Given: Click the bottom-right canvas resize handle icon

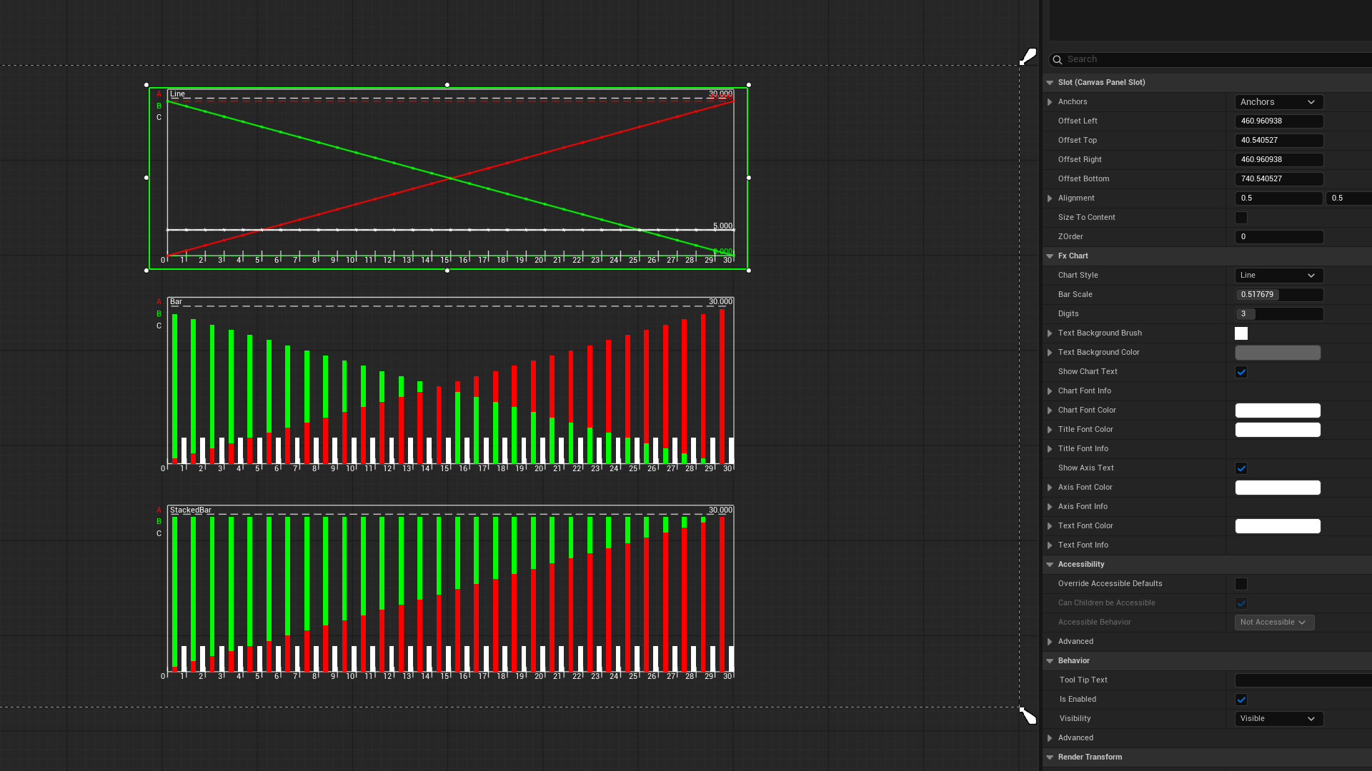Looking at the screenshot, I should 1028,715.
